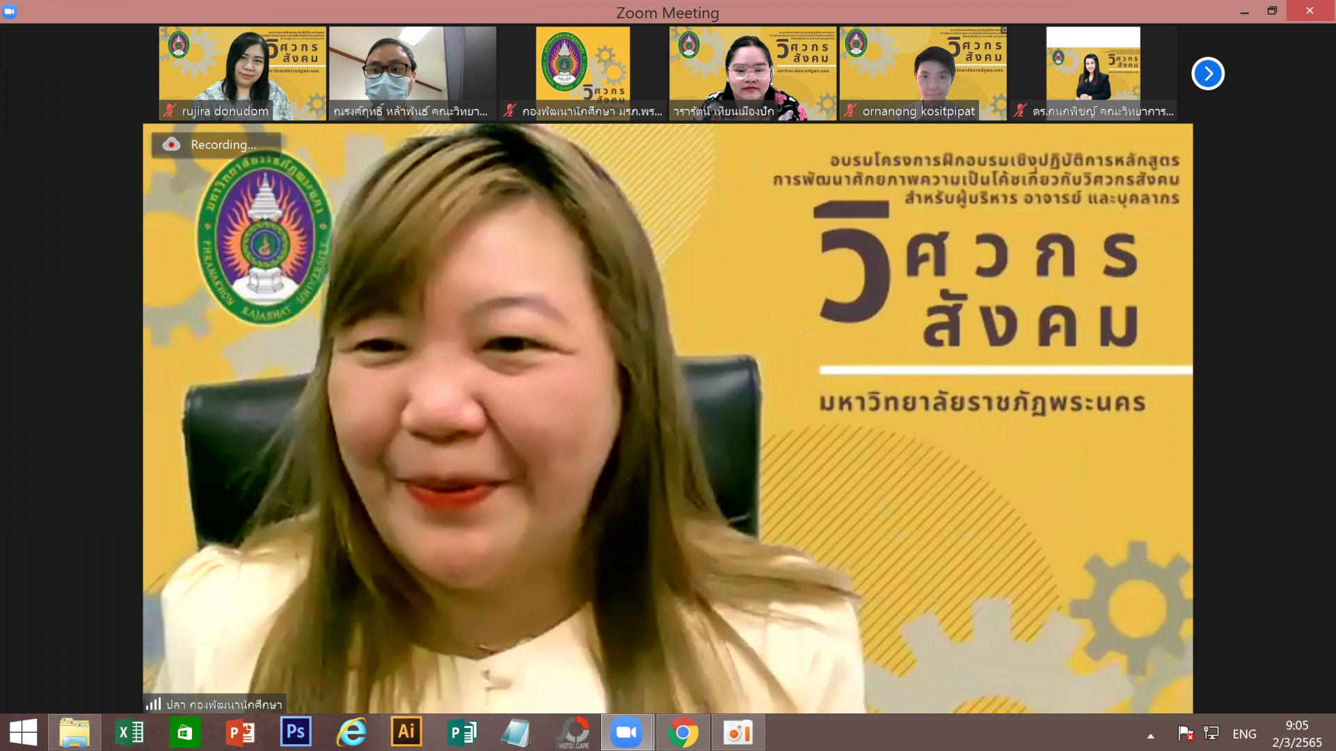The width and height of the screenshot is (1336, 751).
Task: Show hidden system tray icons
Action: 1150,735
